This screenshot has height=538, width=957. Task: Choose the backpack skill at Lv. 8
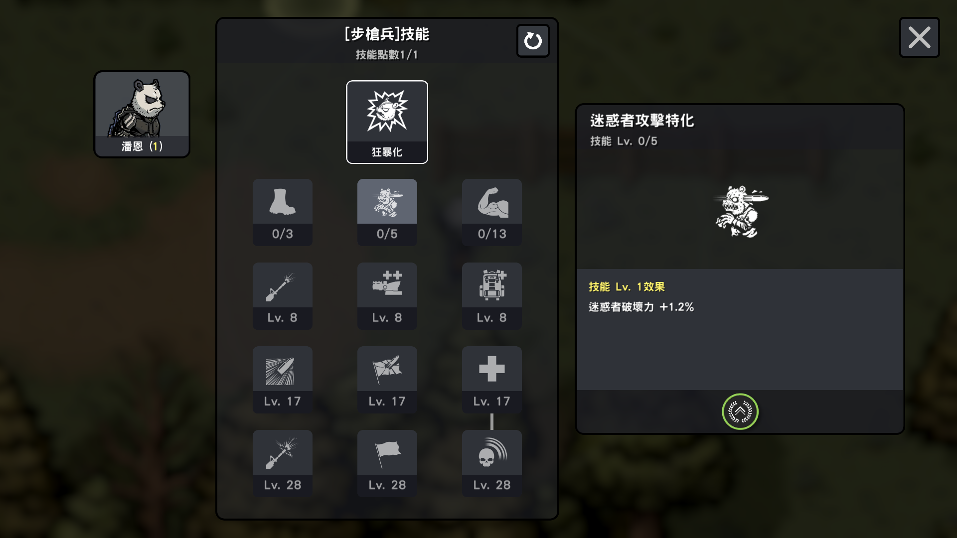pyautogui.click(x=492, y=296)
